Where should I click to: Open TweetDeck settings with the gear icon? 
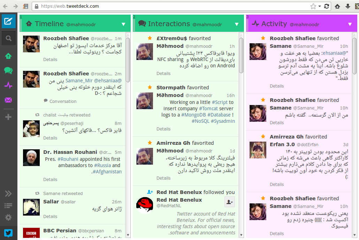[8, 217]
